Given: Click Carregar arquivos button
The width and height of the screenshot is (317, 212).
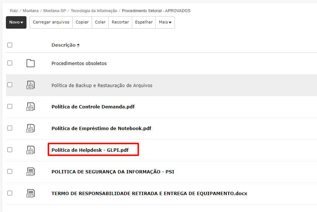Looking at the screenshot, I should pyautogui.click(x=51, y=22).
